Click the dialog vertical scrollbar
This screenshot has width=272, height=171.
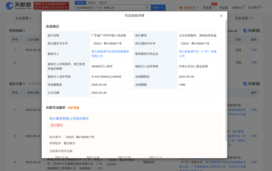[x=226, y=81]
